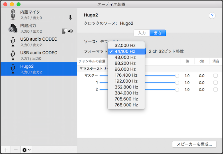Click the channel 2 volume slider knob
223x154 pixels.
177,90
